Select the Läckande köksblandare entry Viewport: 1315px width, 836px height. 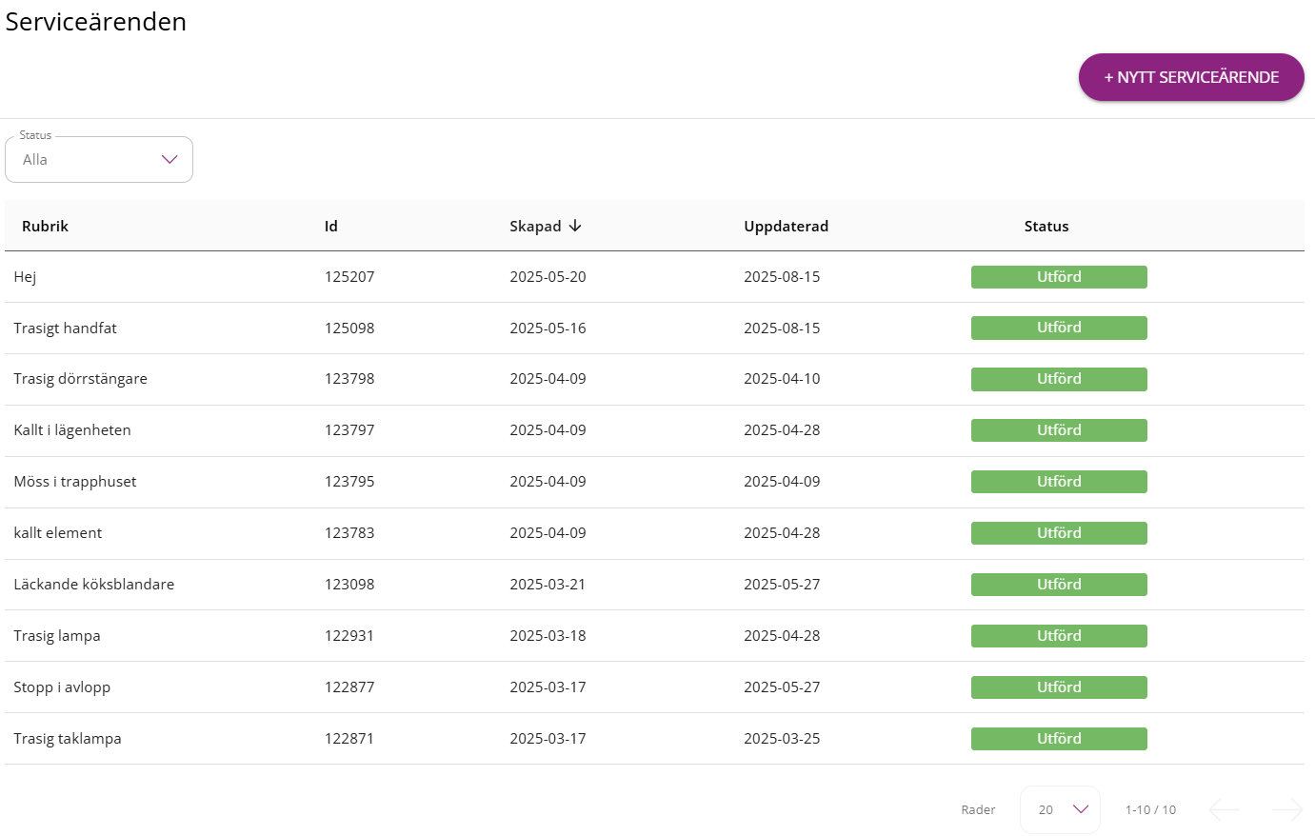tap(654, 585)
